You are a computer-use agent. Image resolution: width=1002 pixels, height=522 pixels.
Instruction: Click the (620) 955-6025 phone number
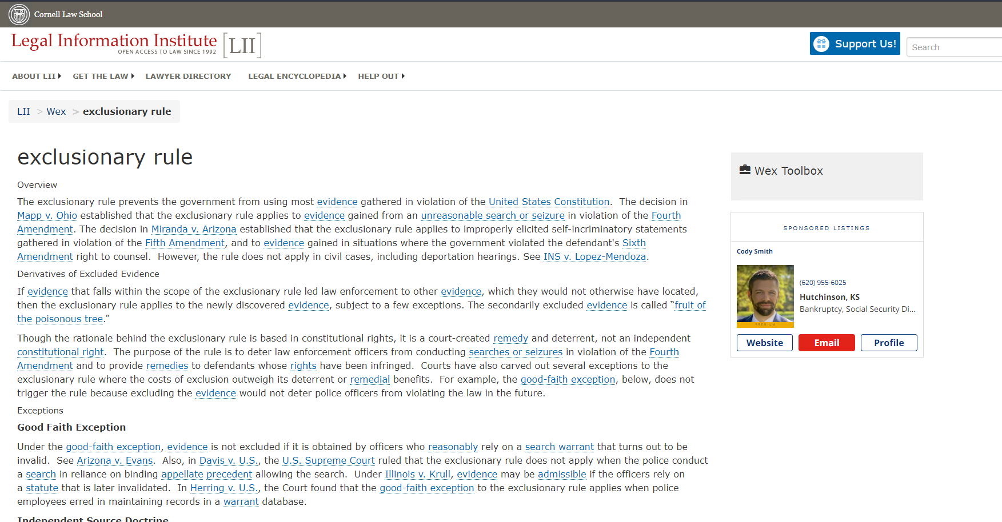823,283
